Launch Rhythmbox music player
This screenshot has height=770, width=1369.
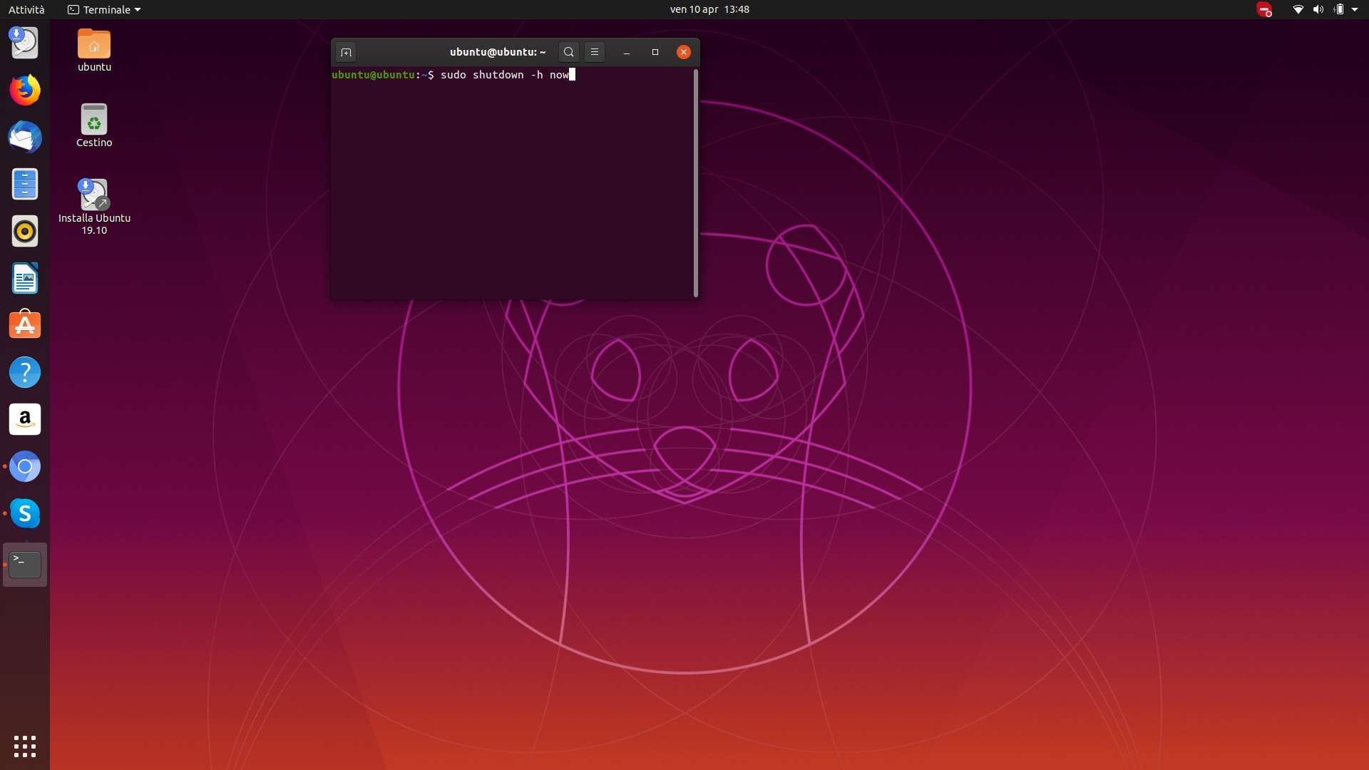[25, 232]
